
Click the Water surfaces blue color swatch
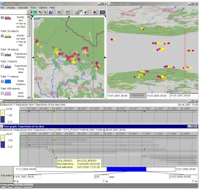[8, 81]
